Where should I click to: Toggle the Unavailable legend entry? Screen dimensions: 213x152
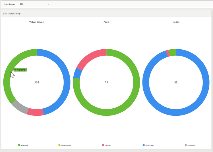(x=65, y=145)
